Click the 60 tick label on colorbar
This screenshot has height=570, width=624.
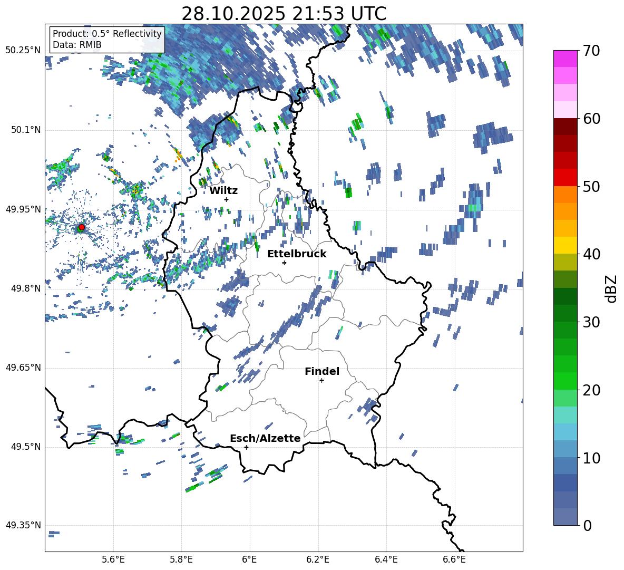tap(591, 119)
